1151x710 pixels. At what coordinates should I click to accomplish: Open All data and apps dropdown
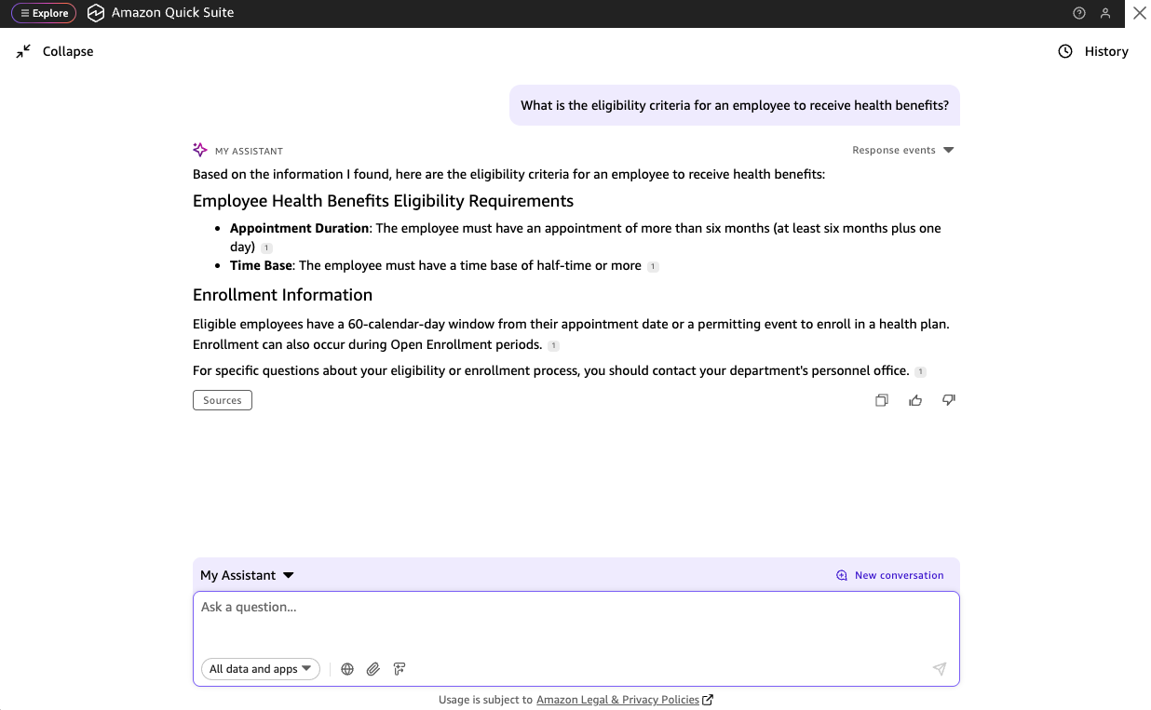[x=260, y=669]
